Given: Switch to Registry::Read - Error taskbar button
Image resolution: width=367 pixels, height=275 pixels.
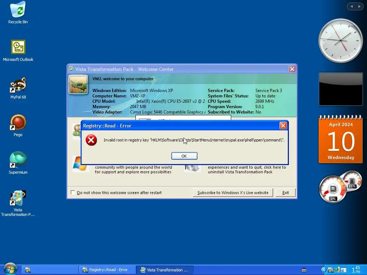Looking at the screenshot, I should (107, 270).
